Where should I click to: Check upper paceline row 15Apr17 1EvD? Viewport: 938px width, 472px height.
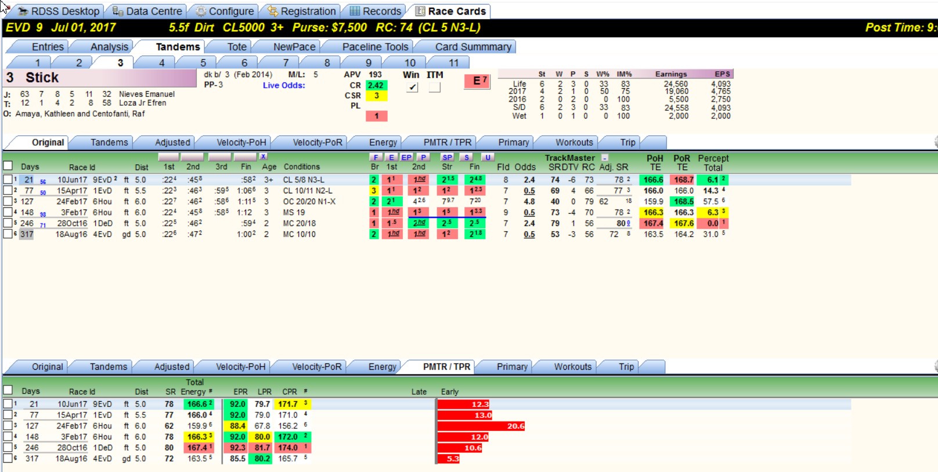coord(8,190)
